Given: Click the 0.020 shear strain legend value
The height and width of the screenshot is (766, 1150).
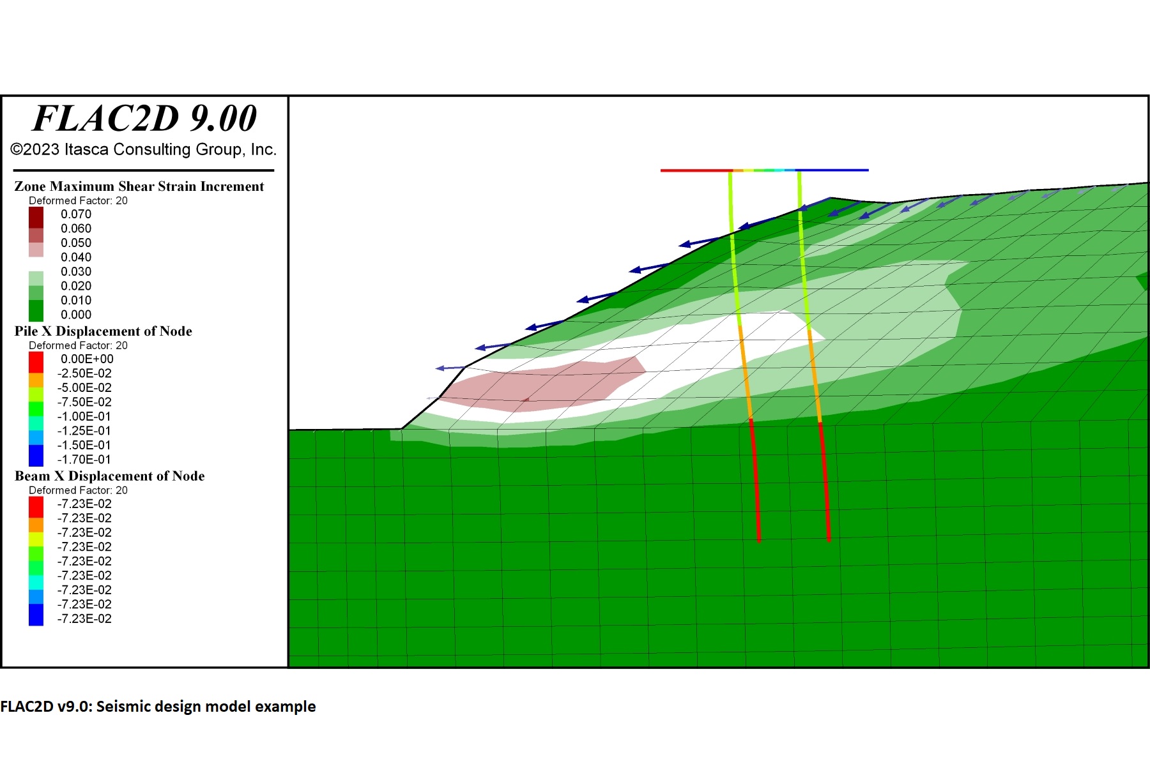Looking at the screenshot, I should (76, 286).
